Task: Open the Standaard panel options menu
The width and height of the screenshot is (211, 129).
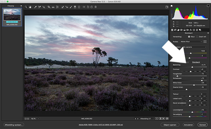Action: tap(208, 33)
